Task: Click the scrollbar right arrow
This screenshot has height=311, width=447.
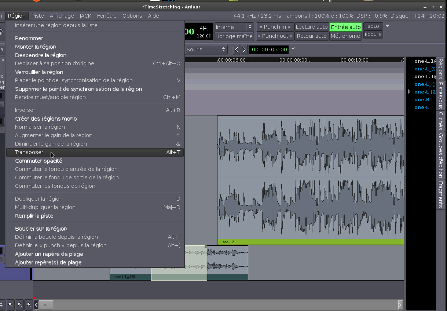Action: click(400, 304)
